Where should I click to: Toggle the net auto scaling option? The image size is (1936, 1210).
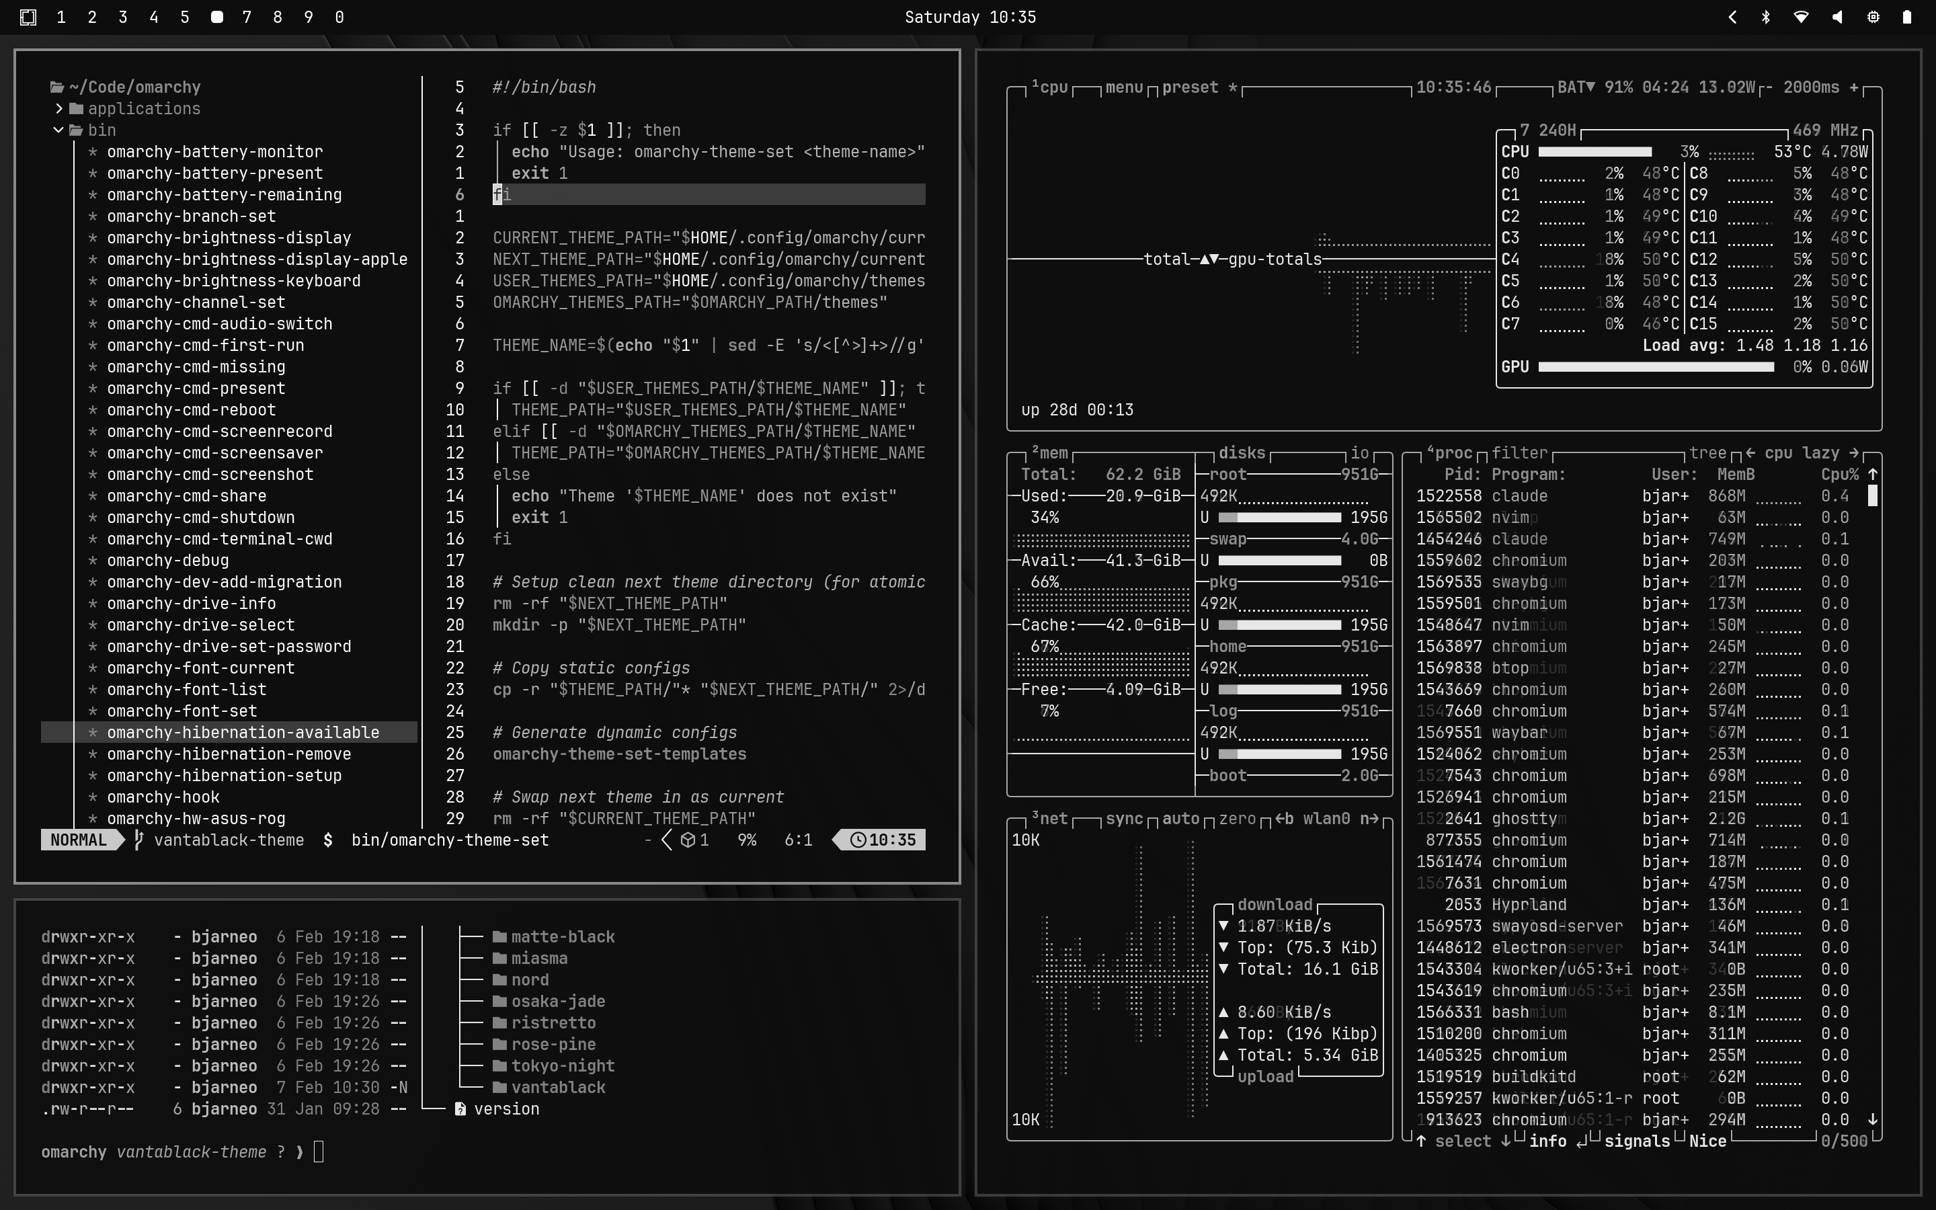pyautogui.click(x=1181, y=819)
